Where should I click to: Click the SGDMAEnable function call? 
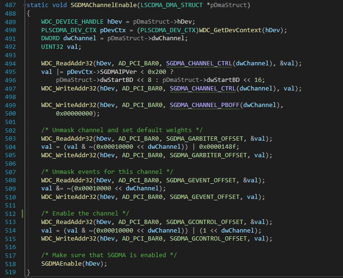pyautogui.click(x=62, y=264)
